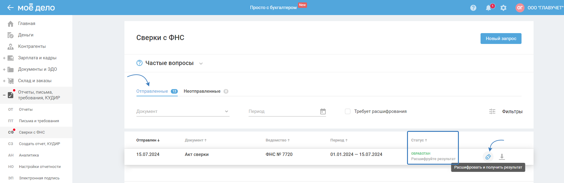Open Просто с бухгалтером link
564x183 pixels.
tap(273, 8)
